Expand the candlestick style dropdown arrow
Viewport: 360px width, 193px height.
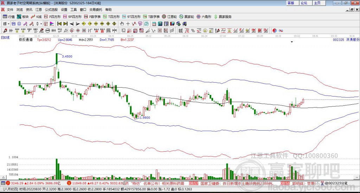[x=41, y=24]
